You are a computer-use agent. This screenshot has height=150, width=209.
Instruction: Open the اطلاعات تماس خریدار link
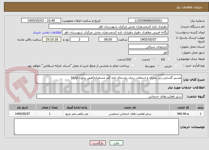tap(47, 32)
